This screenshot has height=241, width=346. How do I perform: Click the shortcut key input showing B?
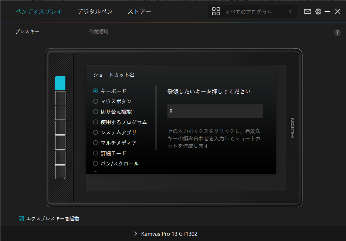coord(215,111)
